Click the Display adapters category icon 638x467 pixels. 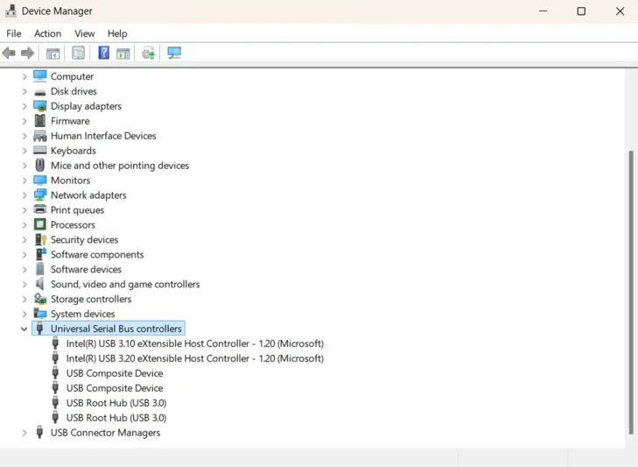[x=40, y=106]
